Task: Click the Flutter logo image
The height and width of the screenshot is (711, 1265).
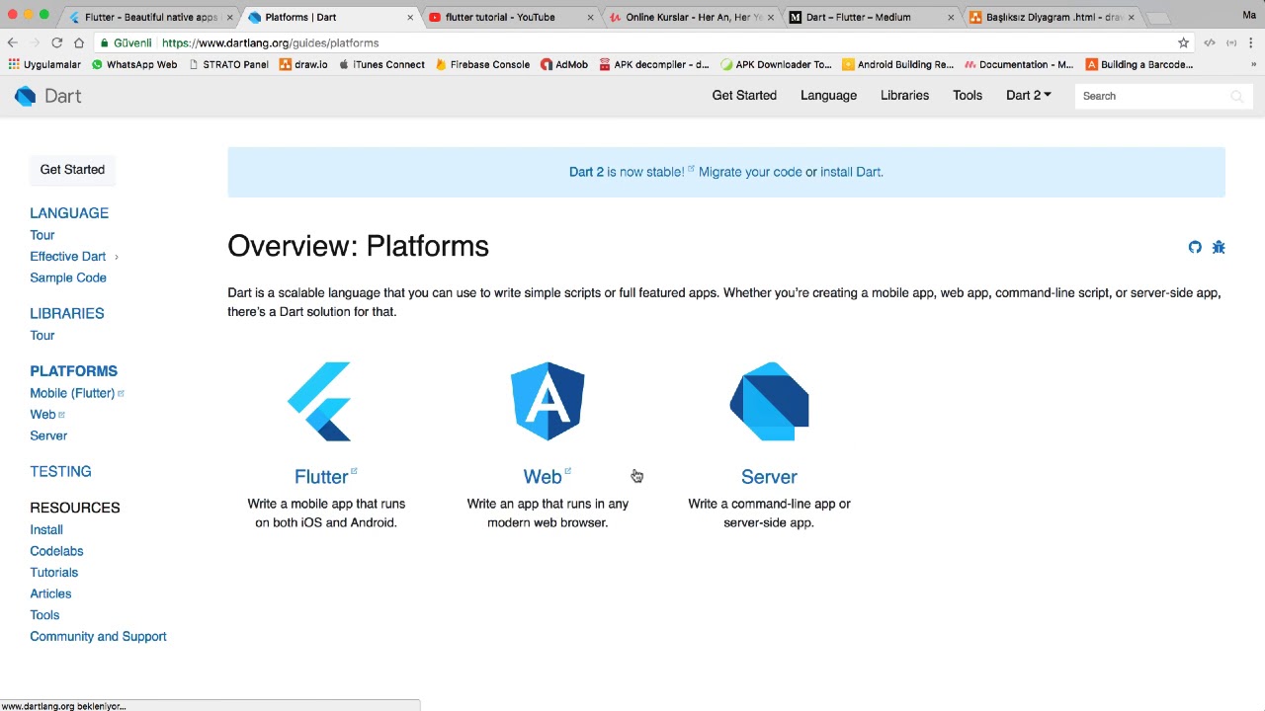Action: pyautogui.click(x=319, y=401)
